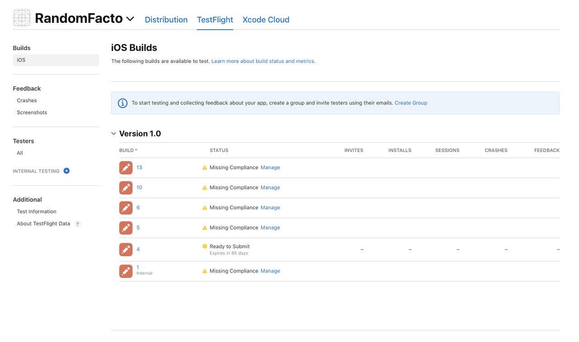
Task: Manage compliance for build 10
Action: [270, 187]
